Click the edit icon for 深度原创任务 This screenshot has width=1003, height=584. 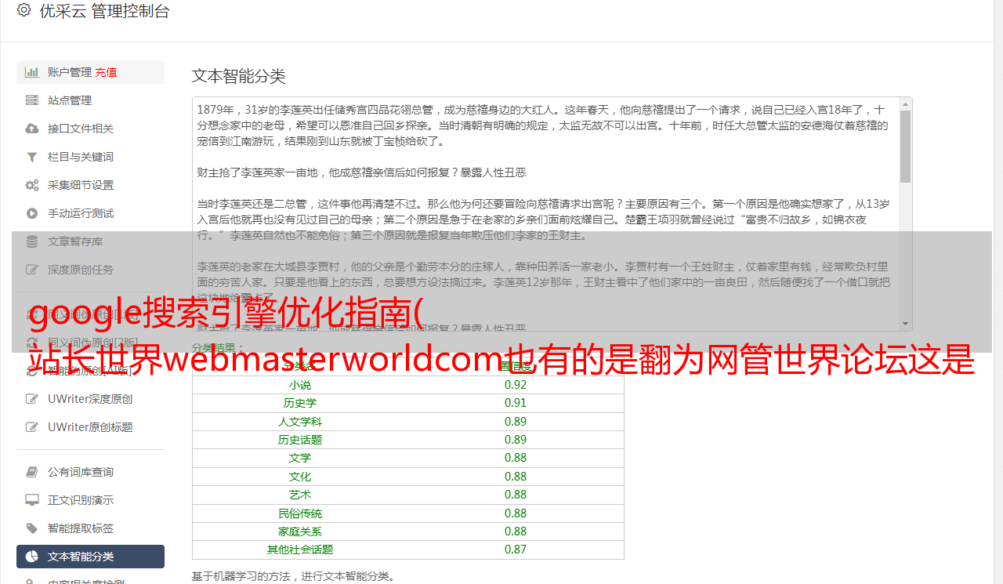pyautogui.click(x=32, y=270)
